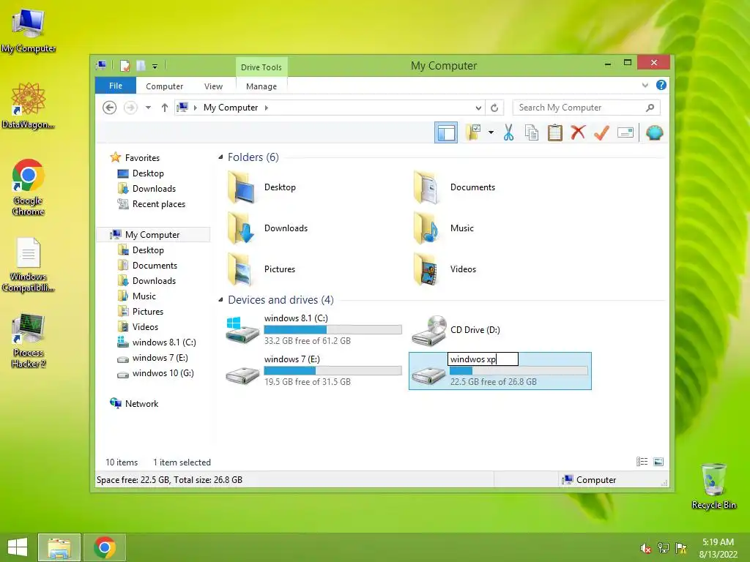750x562 pixels.
Task: Open Pictures in navigation pane
Action: tap(148, 312)
